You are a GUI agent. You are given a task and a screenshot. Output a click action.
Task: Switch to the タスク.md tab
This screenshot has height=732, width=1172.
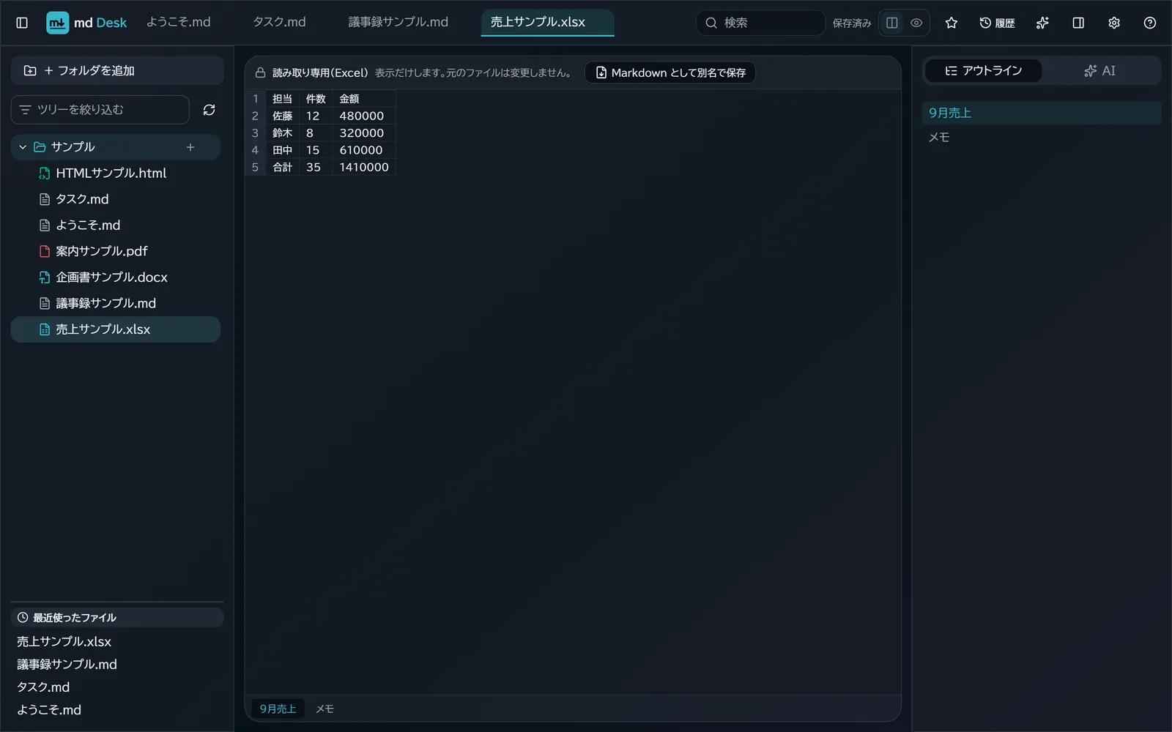pyautogui.click(x=279, y=22)
